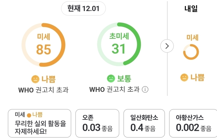Screen dimensions: 217x140
Task: Click the WHO 권고치 초과 text under 초미세
Action: click(x=115, y=89)
